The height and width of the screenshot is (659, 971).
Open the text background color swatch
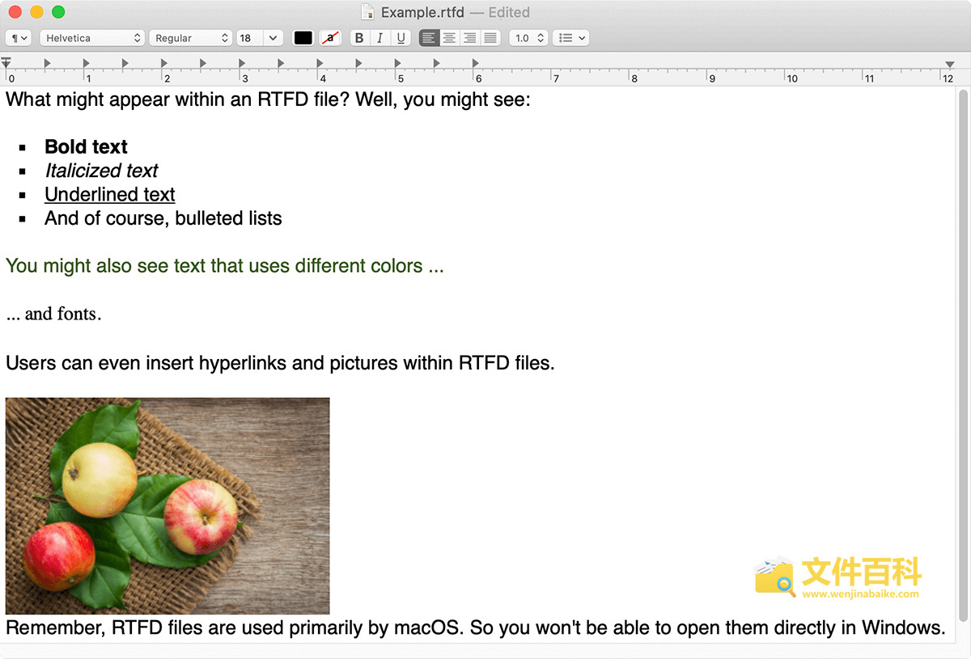click(330, 38)
